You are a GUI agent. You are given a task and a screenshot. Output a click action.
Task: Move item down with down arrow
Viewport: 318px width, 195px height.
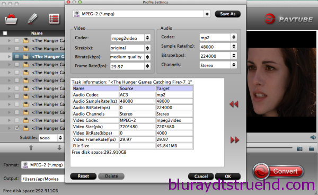click(x=59, y=147)
